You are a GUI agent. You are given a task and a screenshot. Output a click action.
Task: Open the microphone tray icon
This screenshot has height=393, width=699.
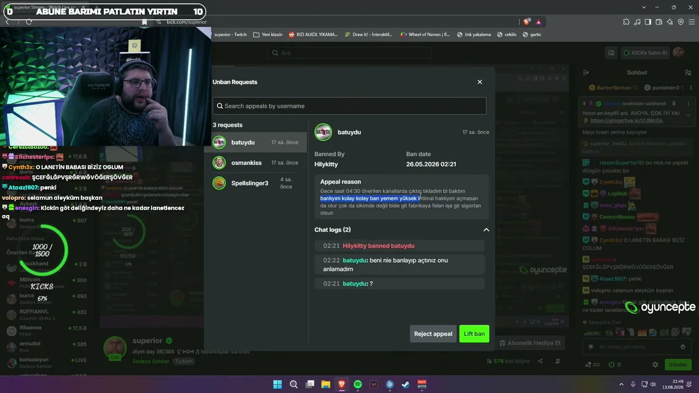click(x=633, y=384)
